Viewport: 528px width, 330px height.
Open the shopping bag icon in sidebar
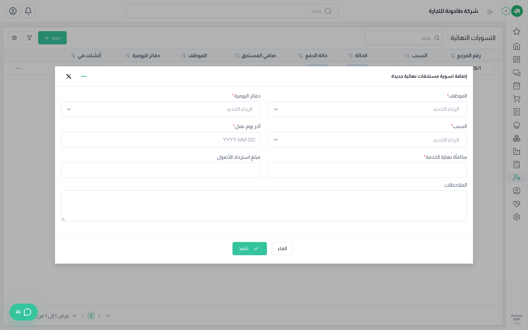517,86
